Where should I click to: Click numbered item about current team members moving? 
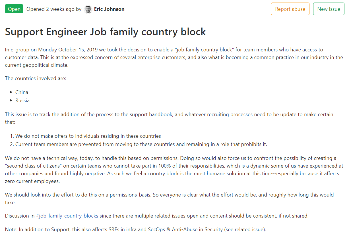141,144
